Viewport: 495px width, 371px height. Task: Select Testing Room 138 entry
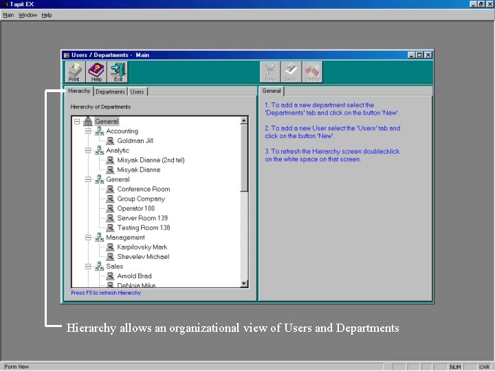[x=144, y=227]
